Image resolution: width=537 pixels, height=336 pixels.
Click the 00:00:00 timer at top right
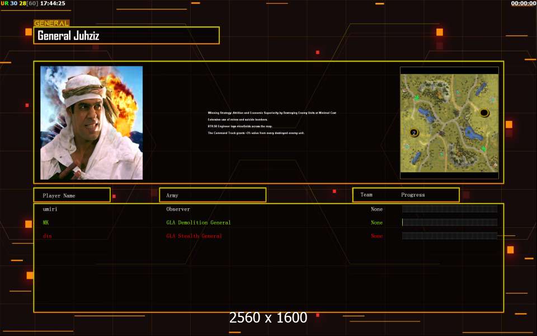click(524, 3)
